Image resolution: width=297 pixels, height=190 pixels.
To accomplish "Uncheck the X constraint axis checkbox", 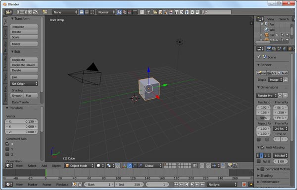I will (x=7, y=144).
